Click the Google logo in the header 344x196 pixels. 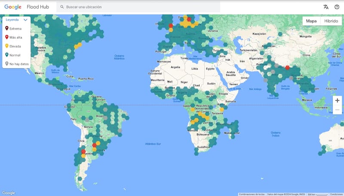pyautogui.click(x=13, y=7)
